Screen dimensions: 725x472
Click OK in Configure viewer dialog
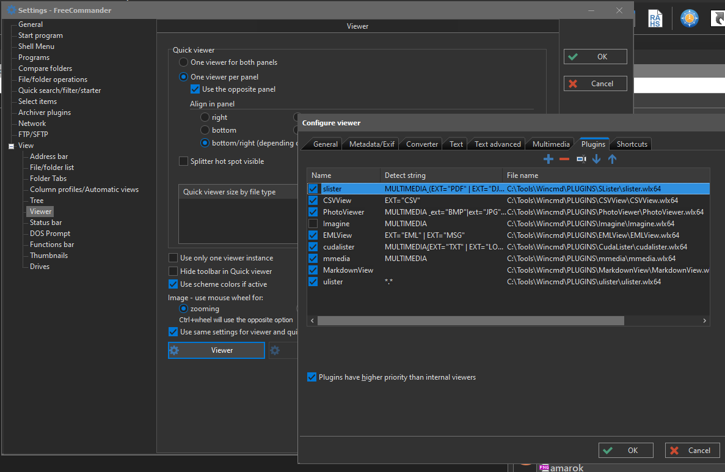coord(625,450)
